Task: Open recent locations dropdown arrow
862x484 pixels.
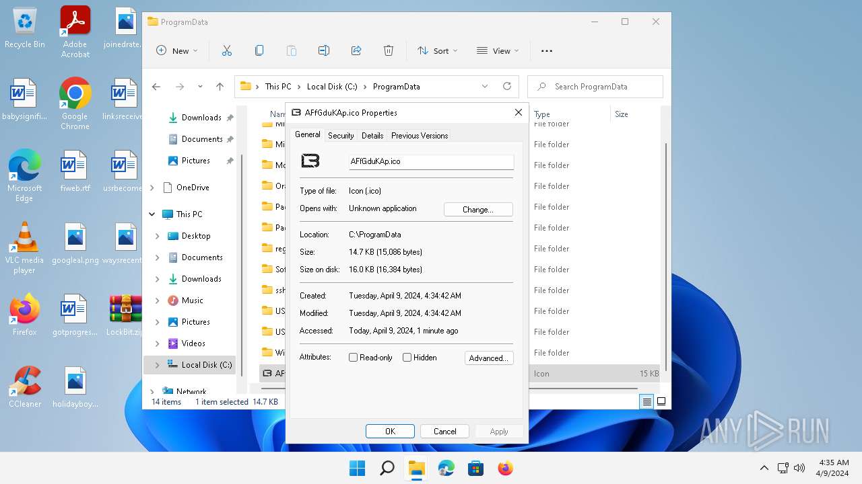Action: click(x=200, y=87)
